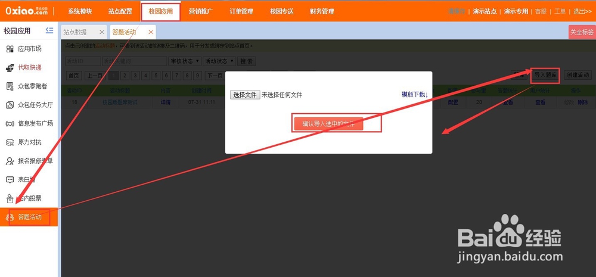Viewport: 596px width, 277px height.
Task: Click the 工单 header link
Action: (x=560, y=11)
